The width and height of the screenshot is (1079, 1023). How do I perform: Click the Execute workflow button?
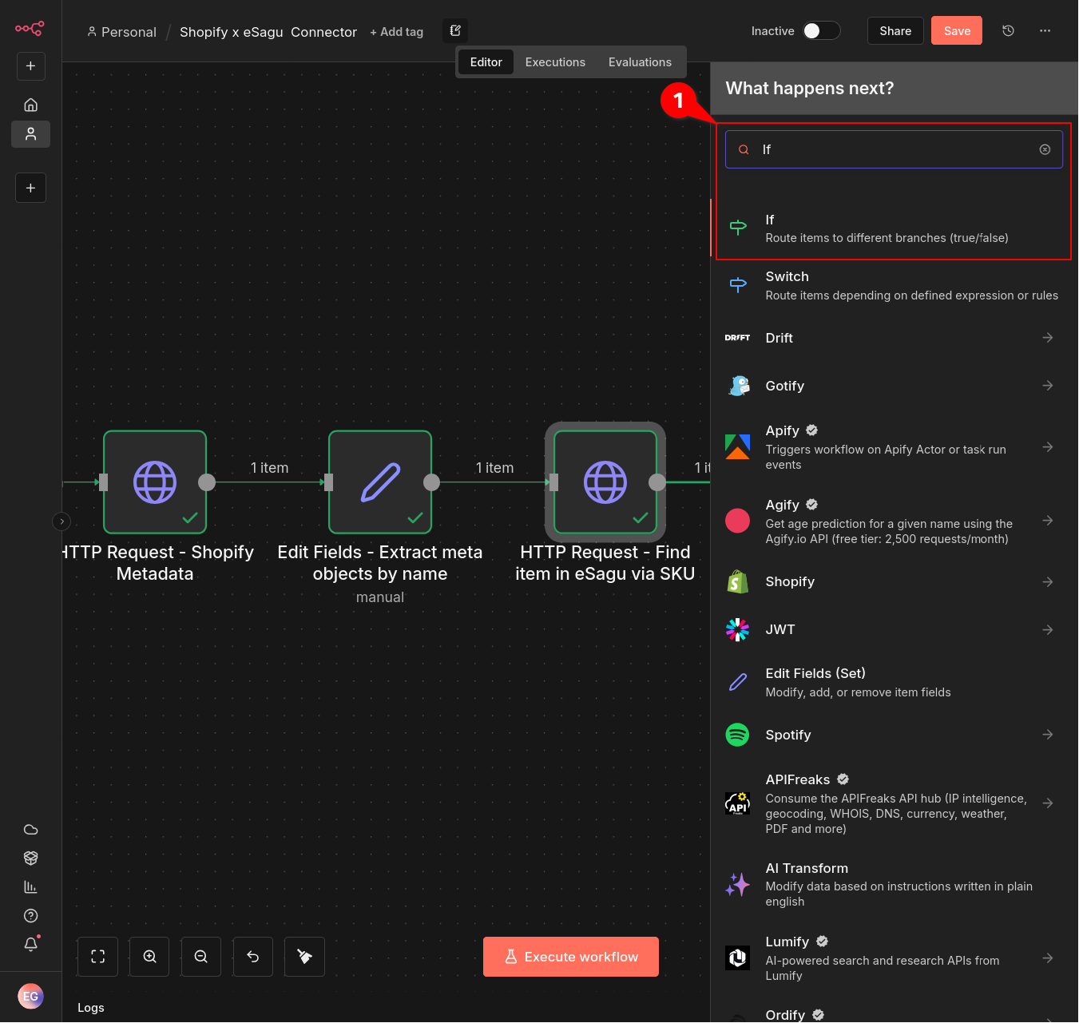click(x=571, y=957)
